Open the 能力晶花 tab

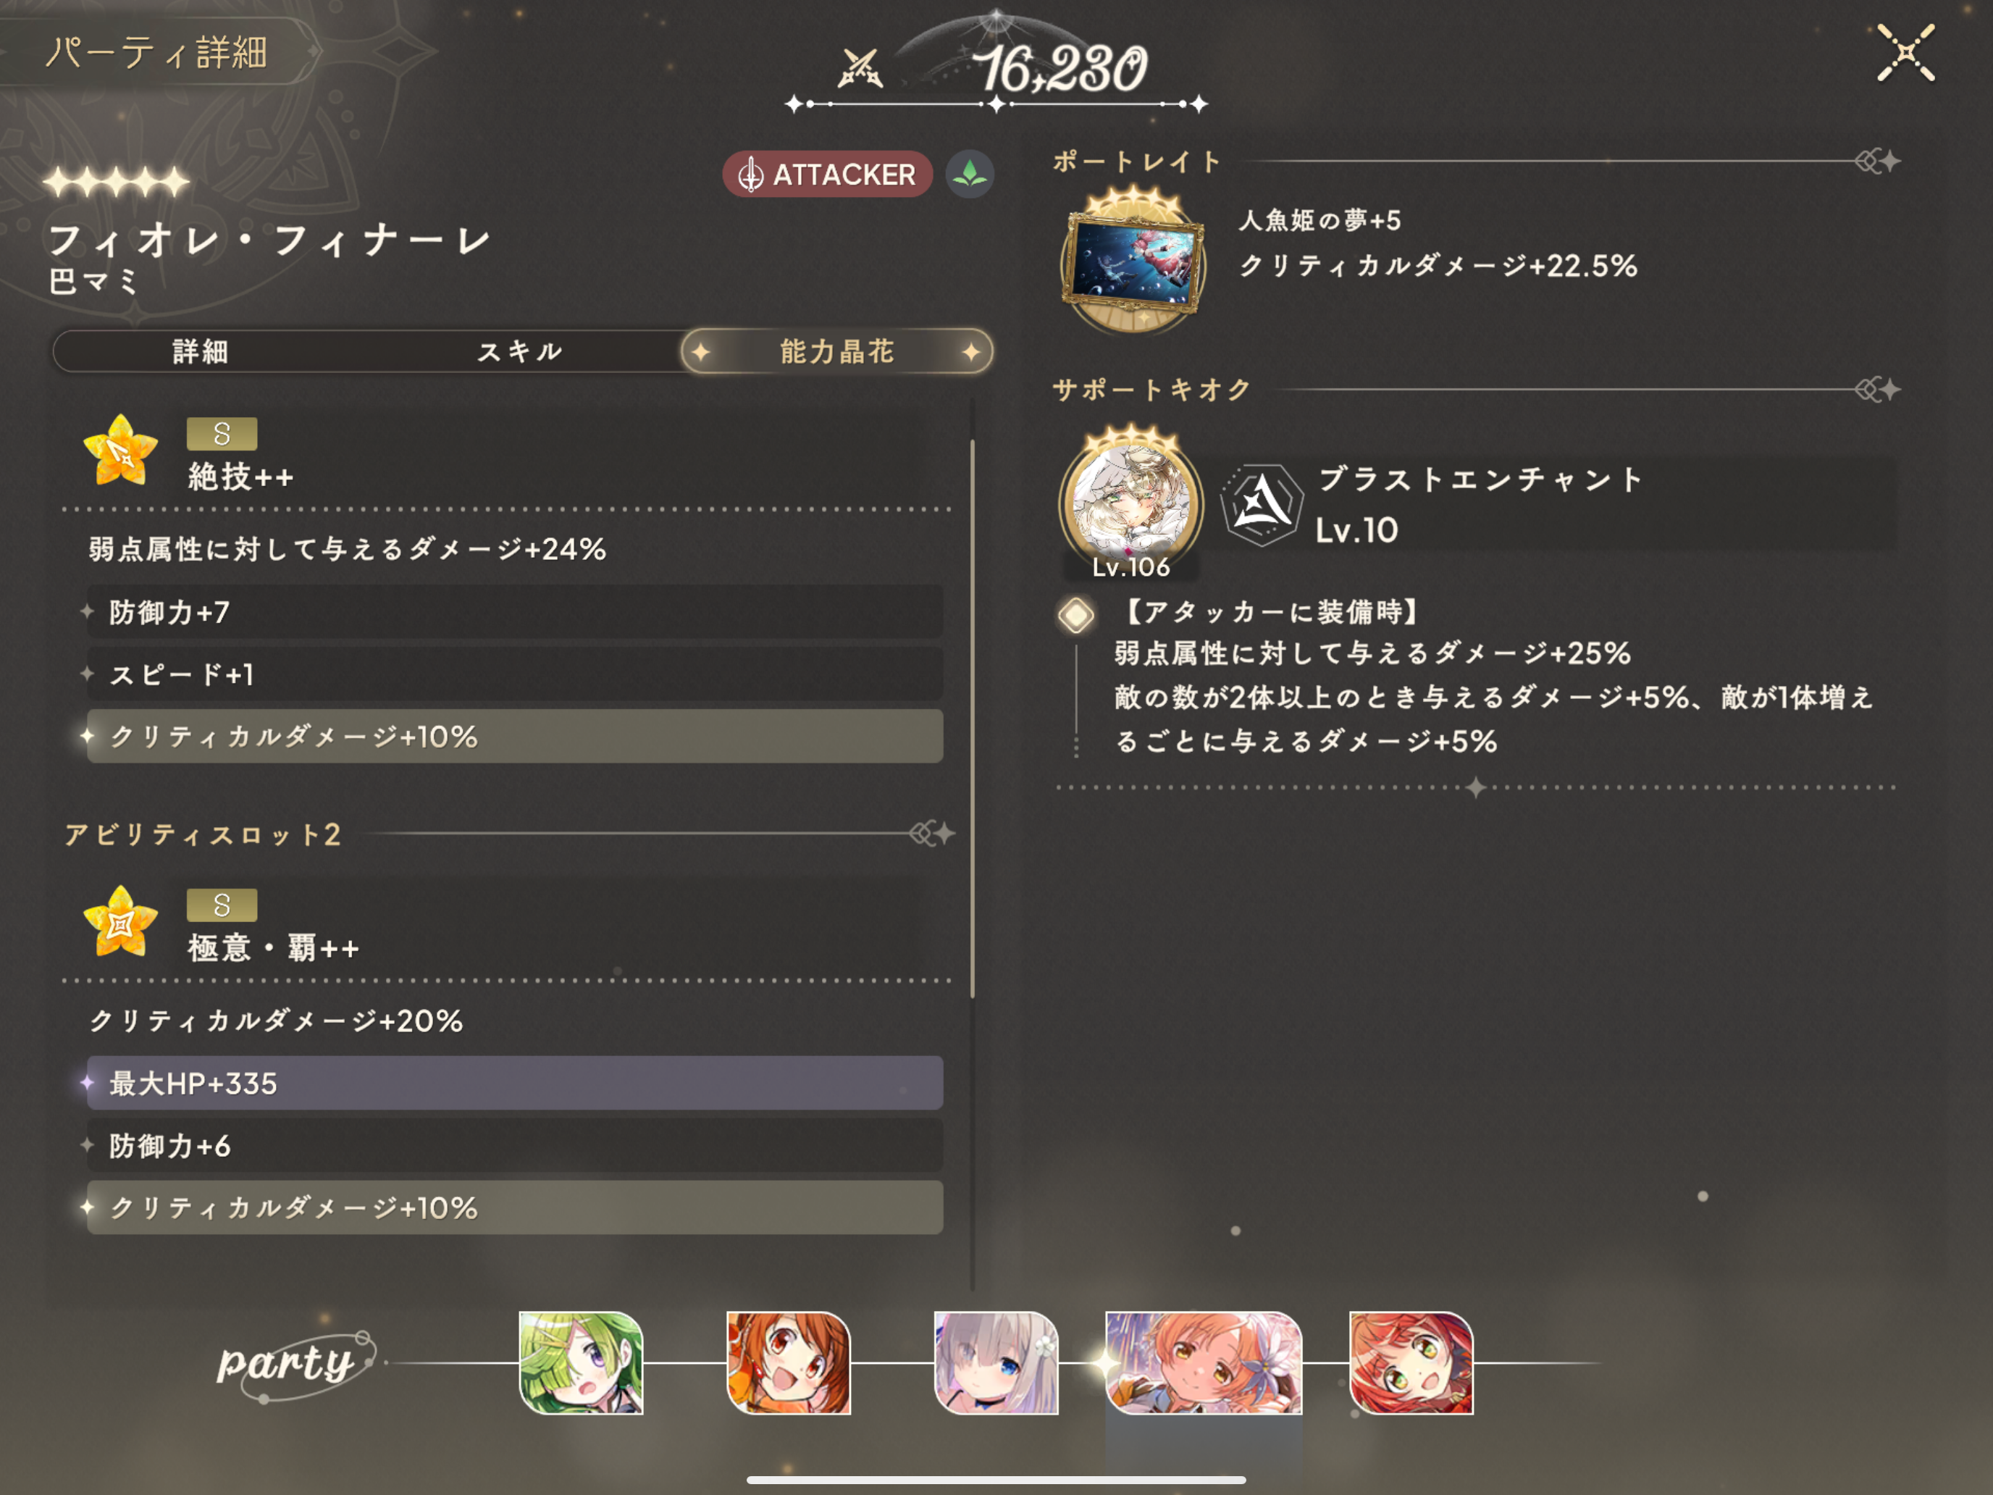(x=837, y=351)
